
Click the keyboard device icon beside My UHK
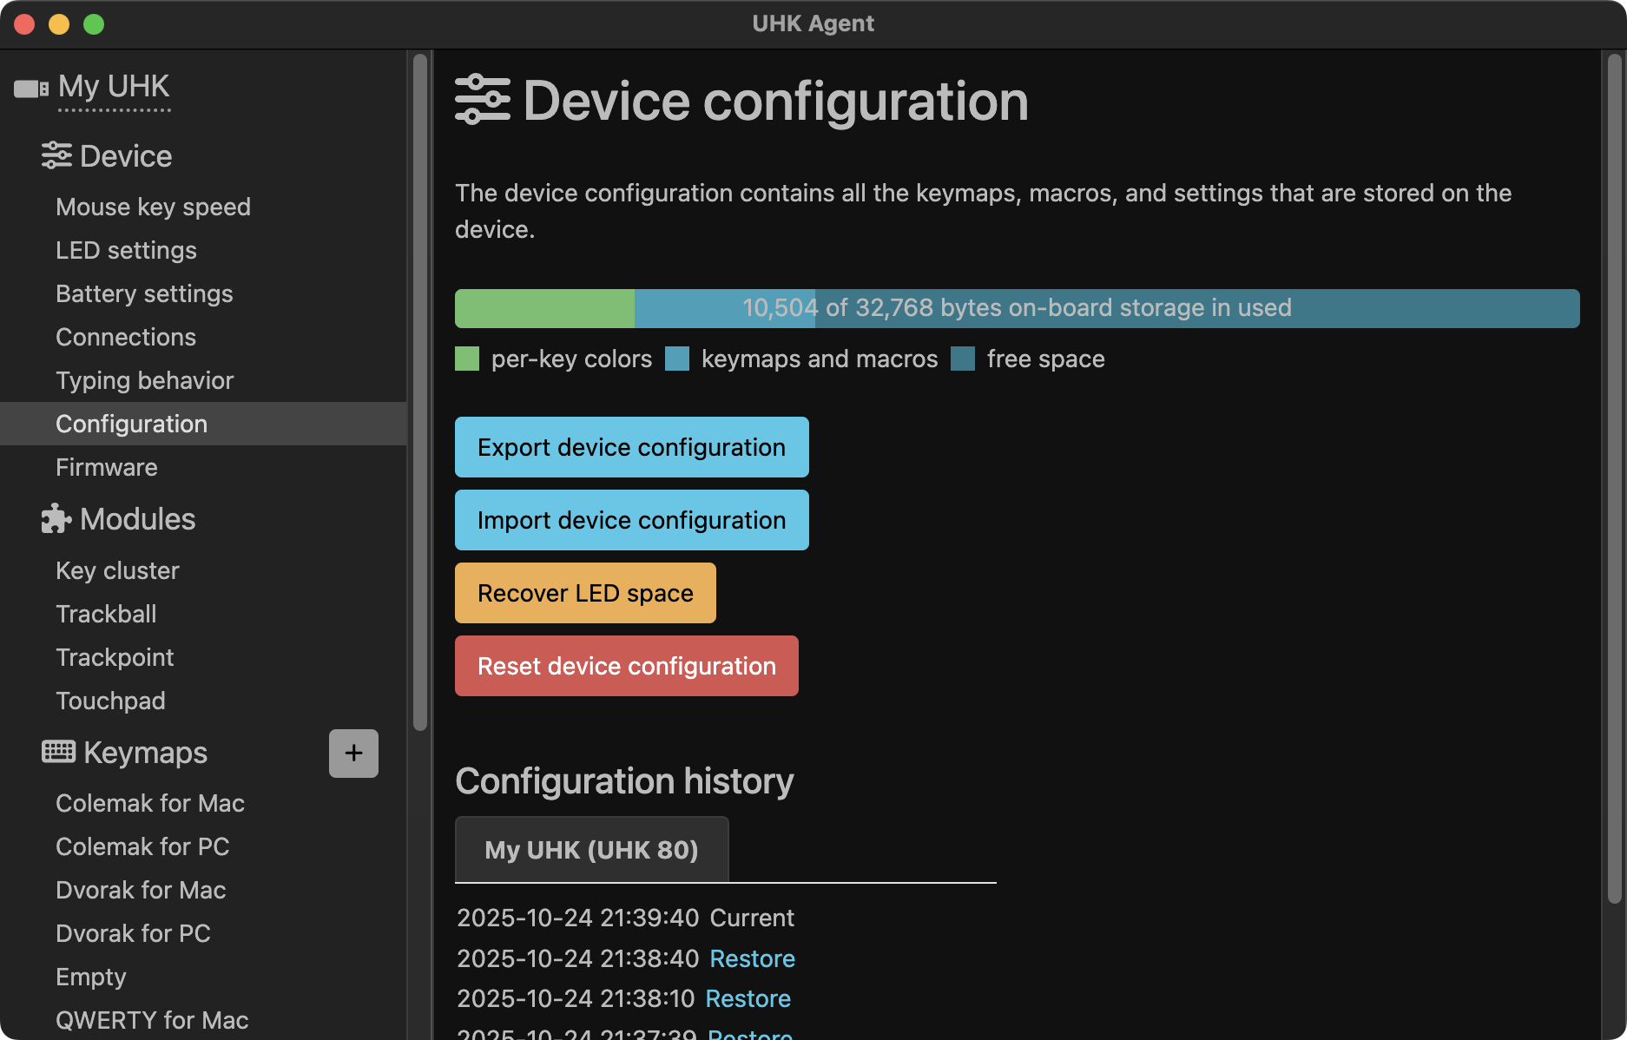(31, 89)
